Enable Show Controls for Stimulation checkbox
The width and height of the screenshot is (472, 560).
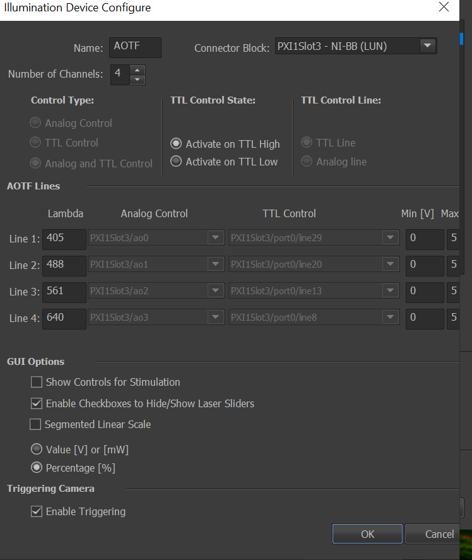coord(37,382)
